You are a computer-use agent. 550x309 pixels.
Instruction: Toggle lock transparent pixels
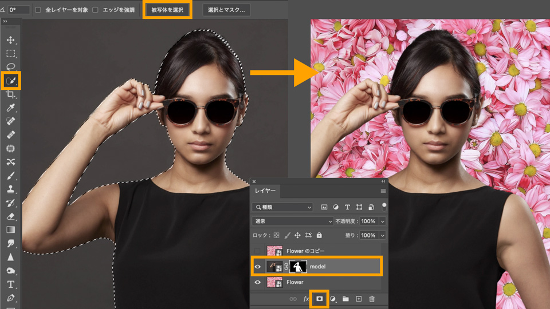(276, 235)
